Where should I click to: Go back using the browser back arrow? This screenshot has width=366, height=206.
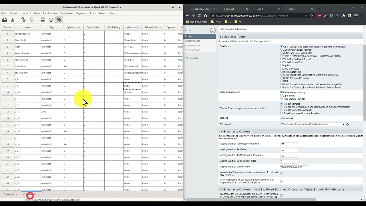click(x=187, y=16)
